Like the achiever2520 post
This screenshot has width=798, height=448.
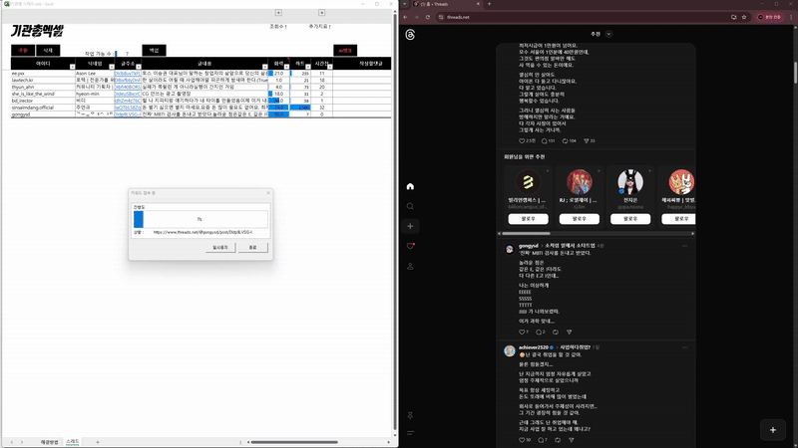522,440
